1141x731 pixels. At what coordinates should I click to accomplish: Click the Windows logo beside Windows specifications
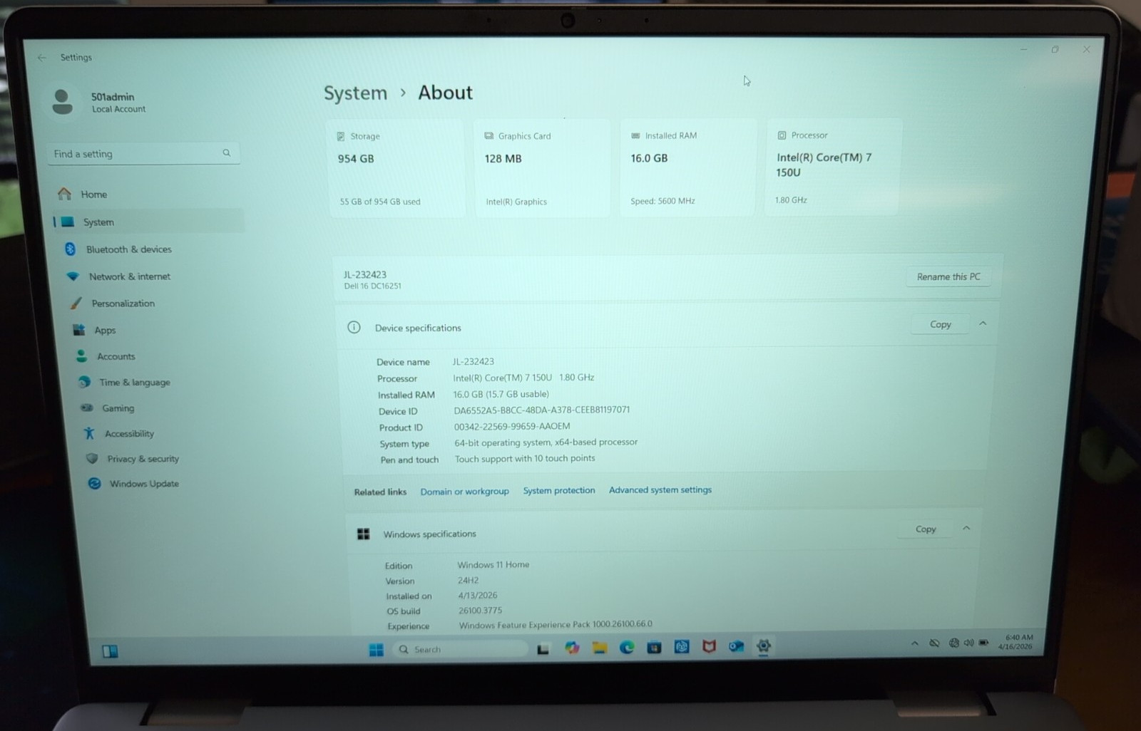point(363,534)
